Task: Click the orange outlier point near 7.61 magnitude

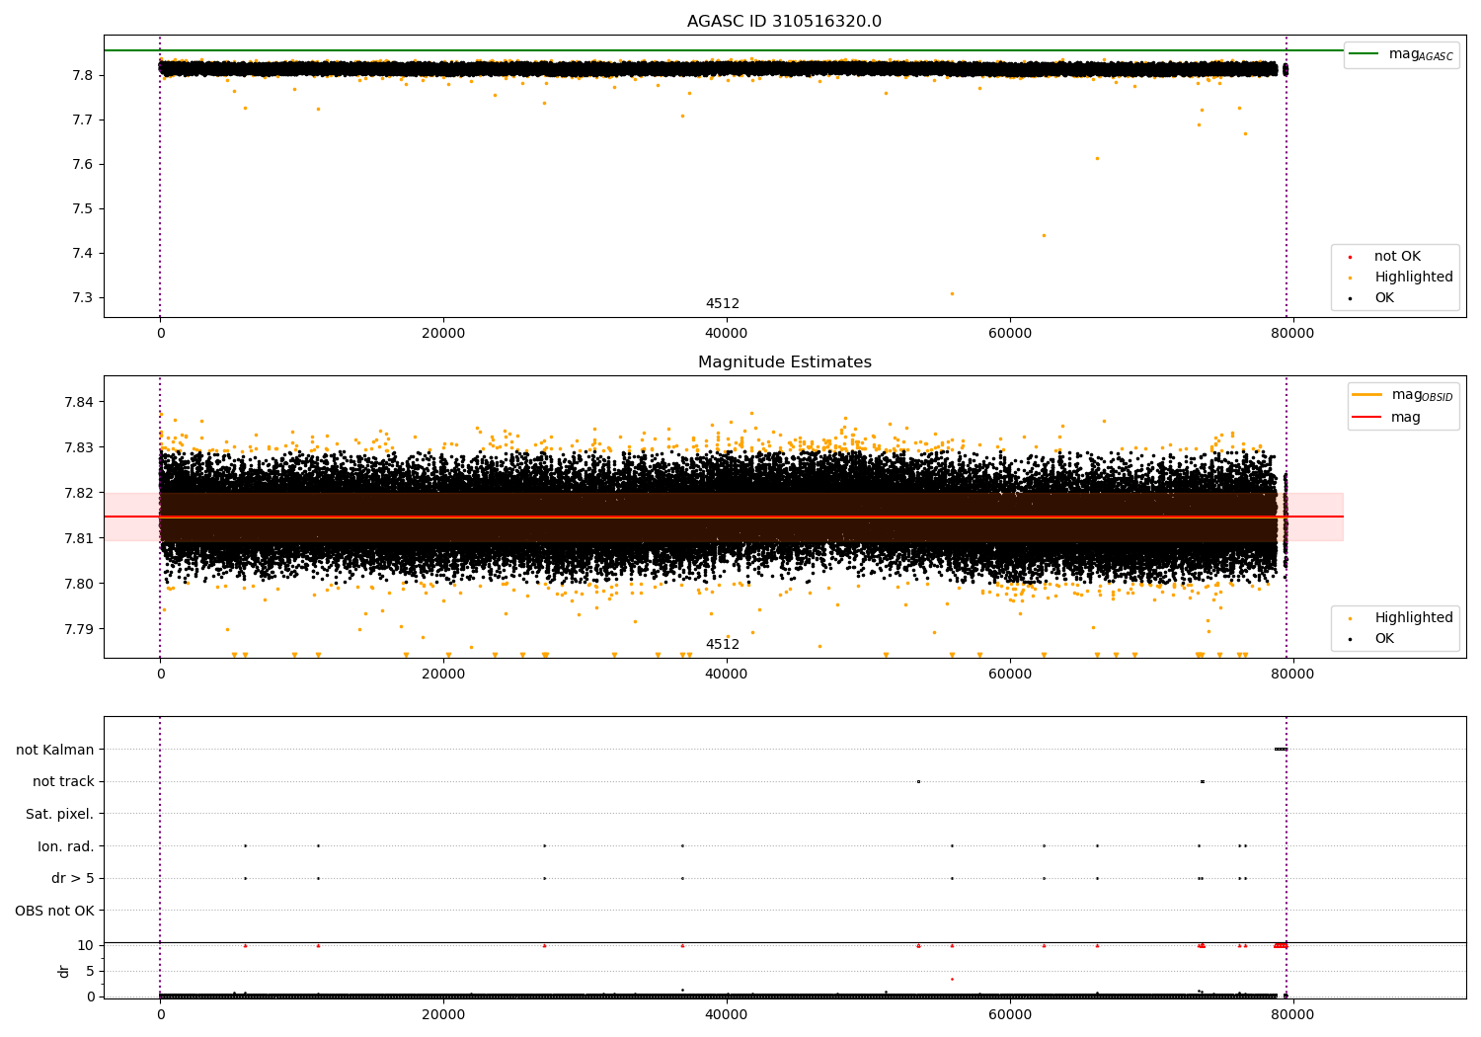Action: [1097, 158]
